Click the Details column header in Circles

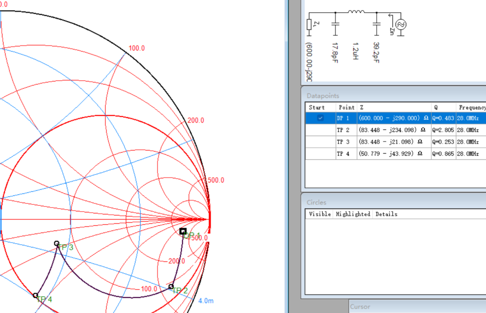(386, 214)
